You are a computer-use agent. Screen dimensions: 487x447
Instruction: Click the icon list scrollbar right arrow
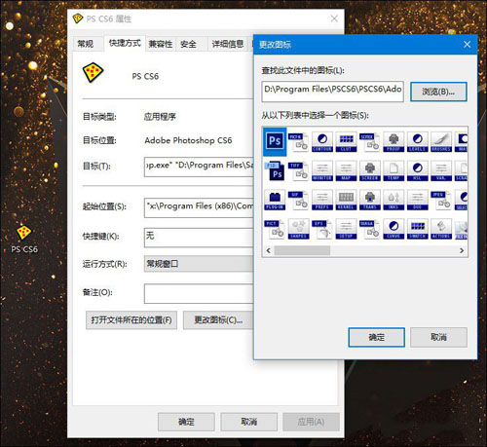(462, 250)
